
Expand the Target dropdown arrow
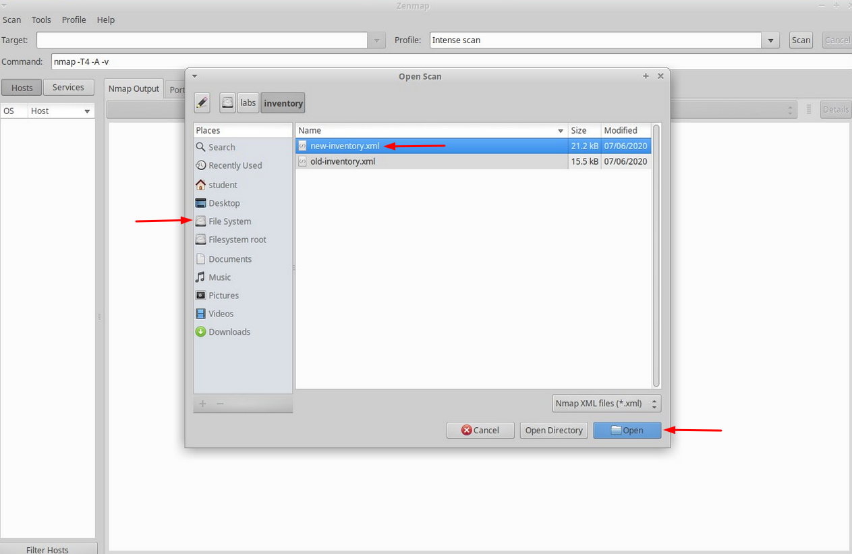377,40
